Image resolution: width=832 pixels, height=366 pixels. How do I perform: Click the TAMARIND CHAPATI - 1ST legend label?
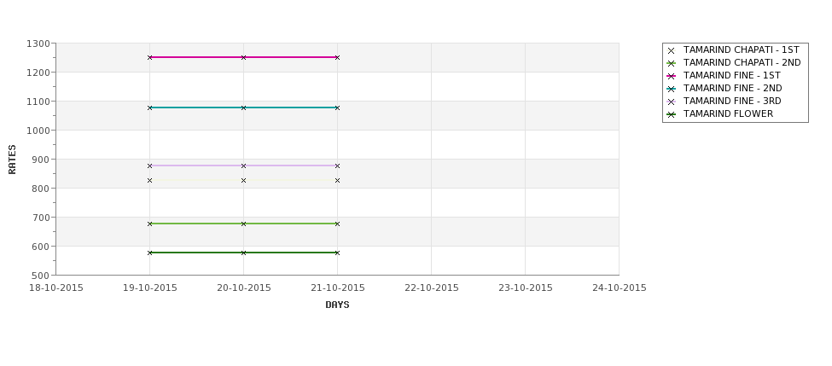coord(741,49)
